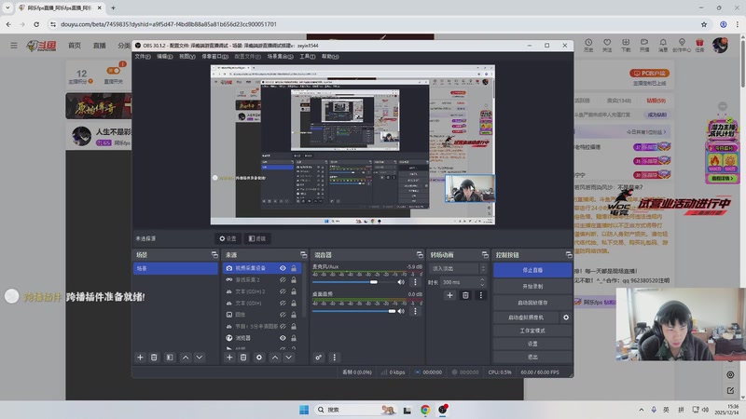Screen dimensions: 746x419
Task: Pop out the 控制按钮 dock panel icon
Action: tap(569, 255)
